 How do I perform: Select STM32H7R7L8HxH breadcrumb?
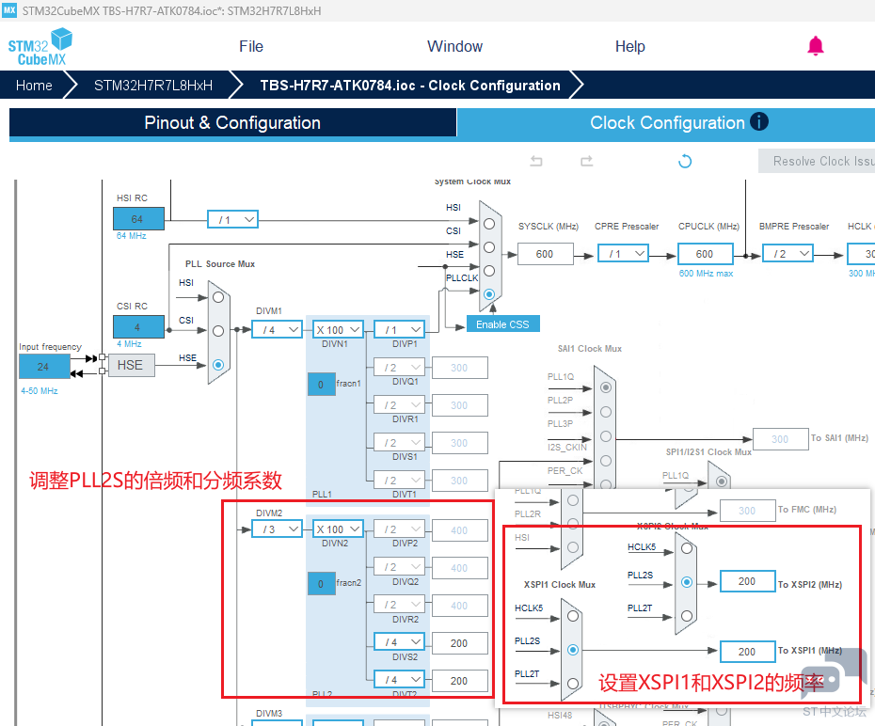click(153, 86)
